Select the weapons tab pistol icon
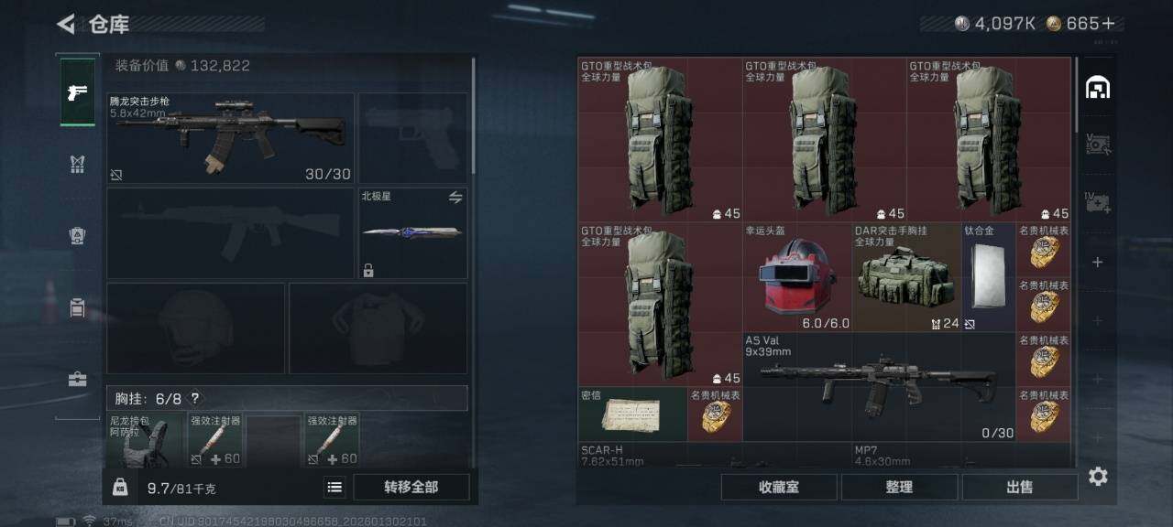The image size is (1173, 527). click(78, 91)
